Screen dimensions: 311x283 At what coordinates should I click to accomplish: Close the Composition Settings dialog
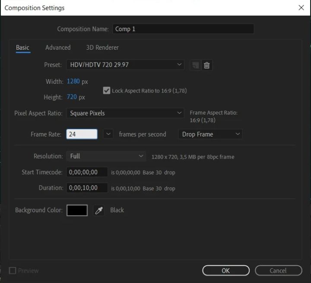coord(301,7)
